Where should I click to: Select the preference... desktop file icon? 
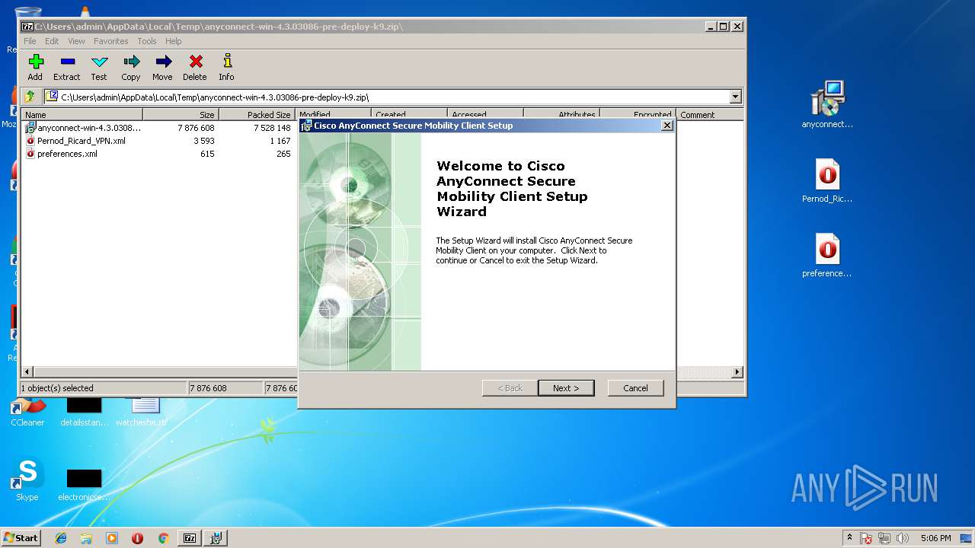[x=827, y=256]
